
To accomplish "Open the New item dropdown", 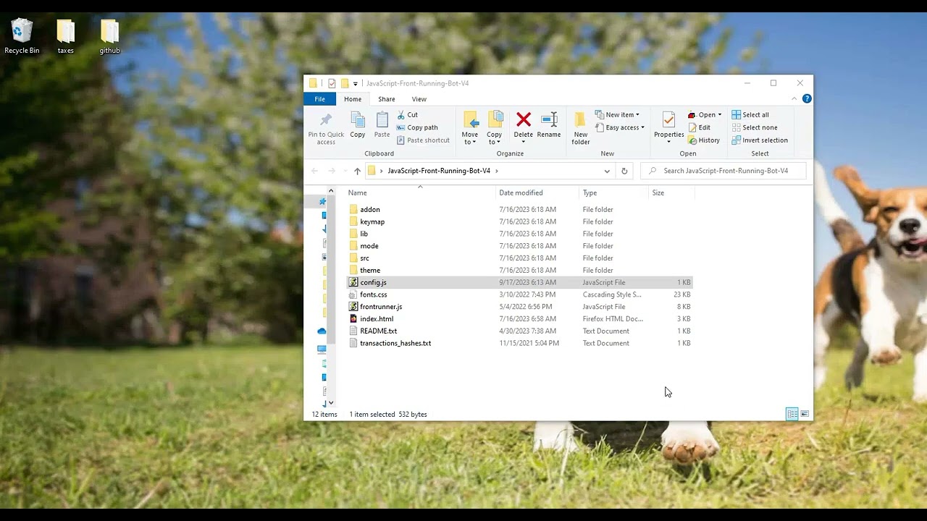I will 617,114.
